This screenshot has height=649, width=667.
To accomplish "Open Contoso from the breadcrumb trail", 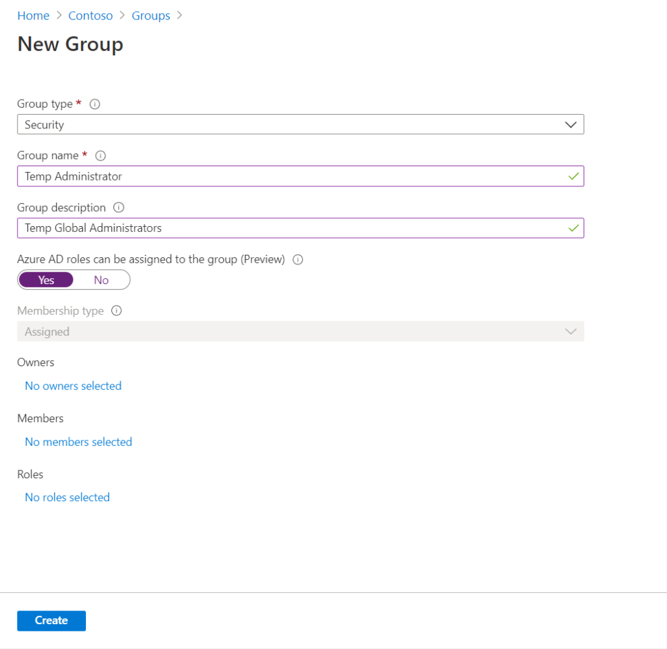I will coord(91,15).
